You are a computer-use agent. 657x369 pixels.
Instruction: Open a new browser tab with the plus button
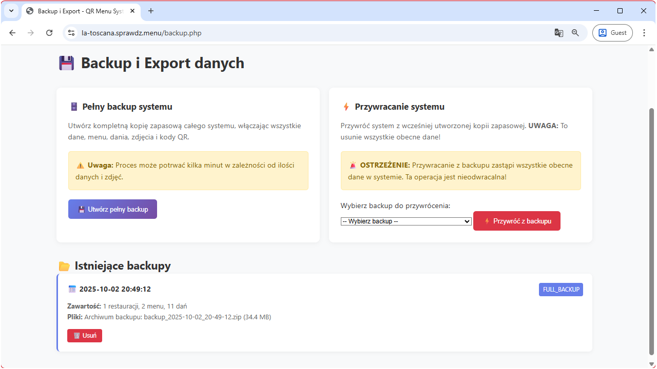click(151, 11)
